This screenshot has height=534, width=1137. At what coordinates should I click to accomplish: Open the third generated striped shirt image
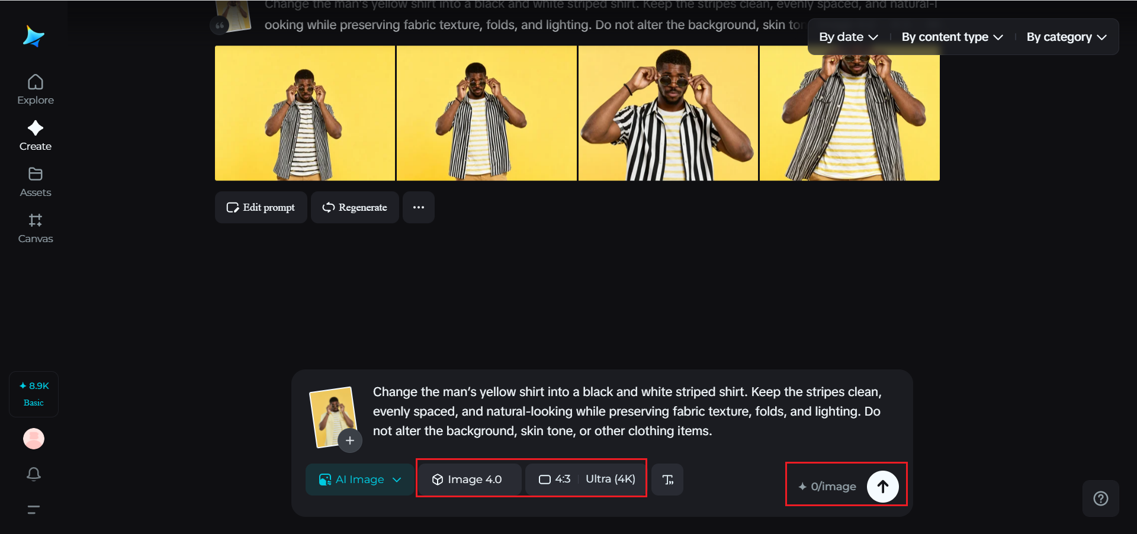click(668, 113)
